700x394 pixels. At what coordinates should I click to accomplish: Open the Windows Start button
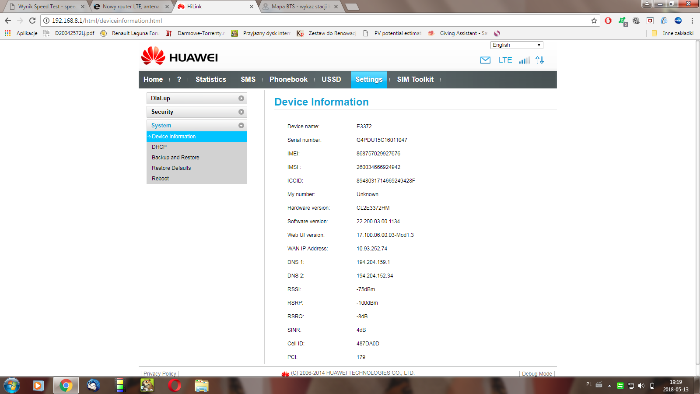pyautogui.click(x=12, y=386)
